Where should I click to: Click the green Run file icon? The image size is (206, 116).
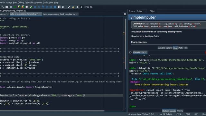coord(15,7)
